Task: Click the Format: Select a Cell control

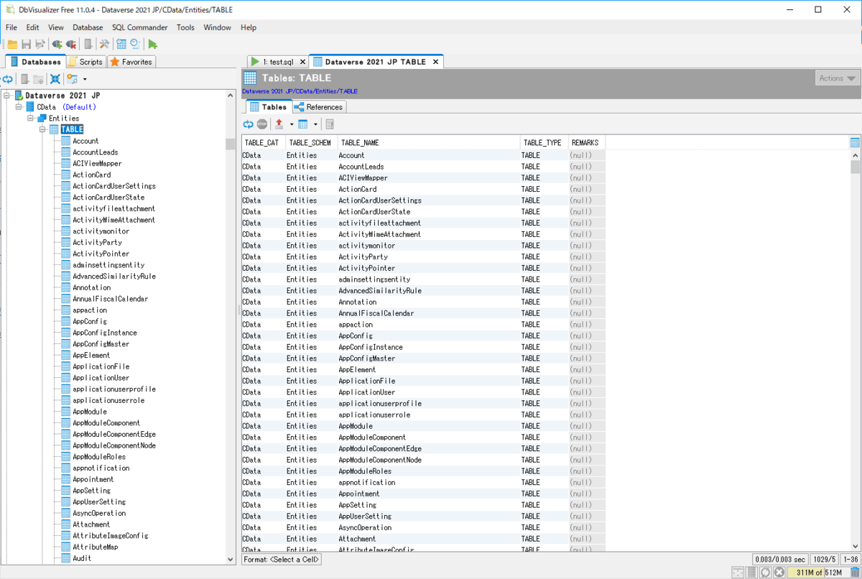Action: (281, 559)
